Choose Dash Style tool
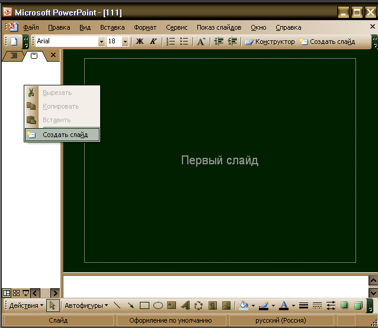Viewport: 378px width, 328px height. [x=317, y=305]
